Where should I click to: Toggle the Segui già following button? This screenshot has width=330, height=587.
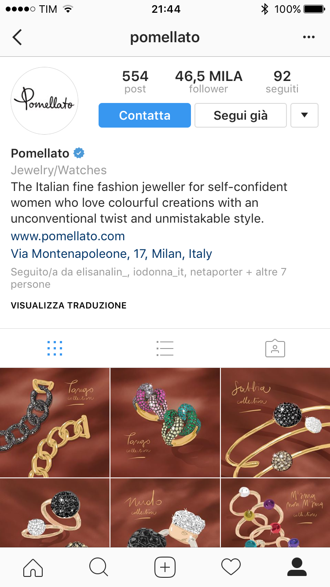coord(241,115)
